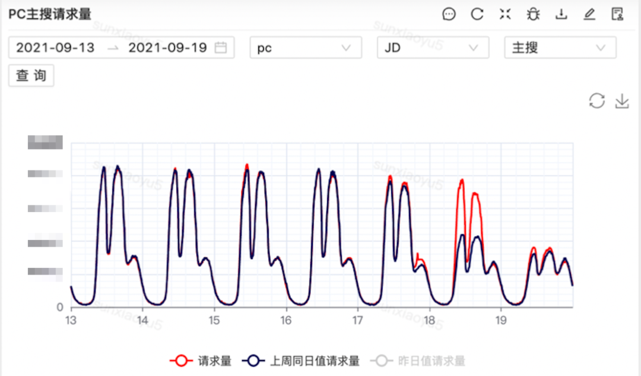Screen dimensions: 641x376
Task: Click the refresh icon in header toolbar
Action: pyautogui.click(x=477, y=14)
